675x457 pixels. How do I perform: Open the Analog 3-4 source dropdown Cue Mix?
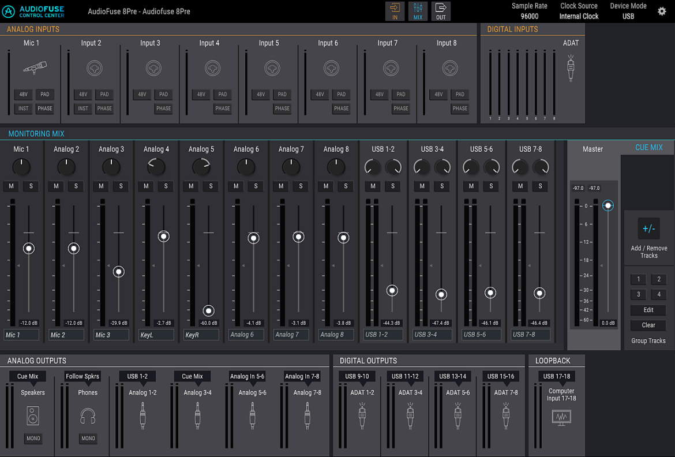(x=192, y=376)
